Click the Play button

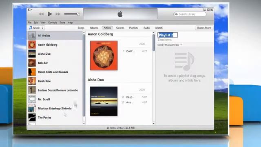(50, 14)
